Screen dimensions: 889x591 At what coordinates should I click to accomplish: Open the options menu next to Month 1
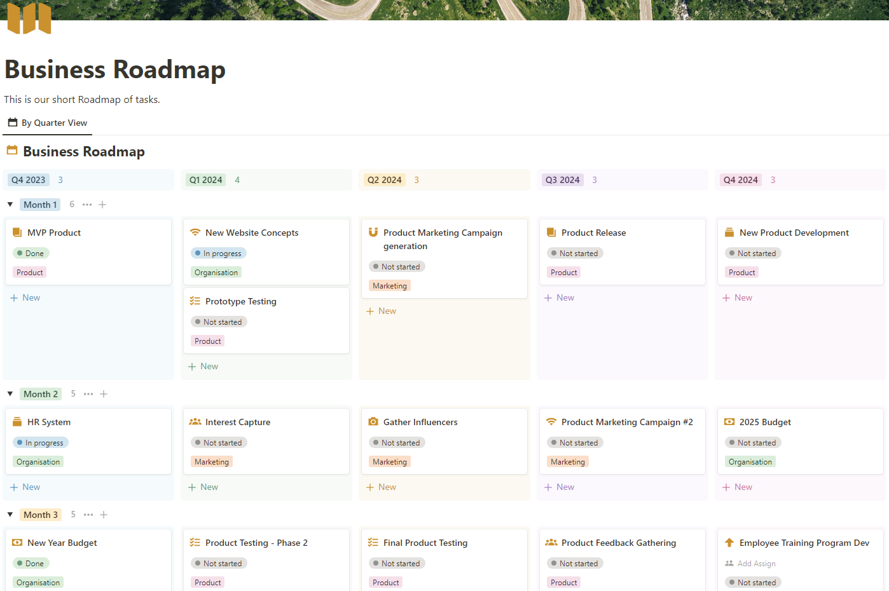[88, 204]
